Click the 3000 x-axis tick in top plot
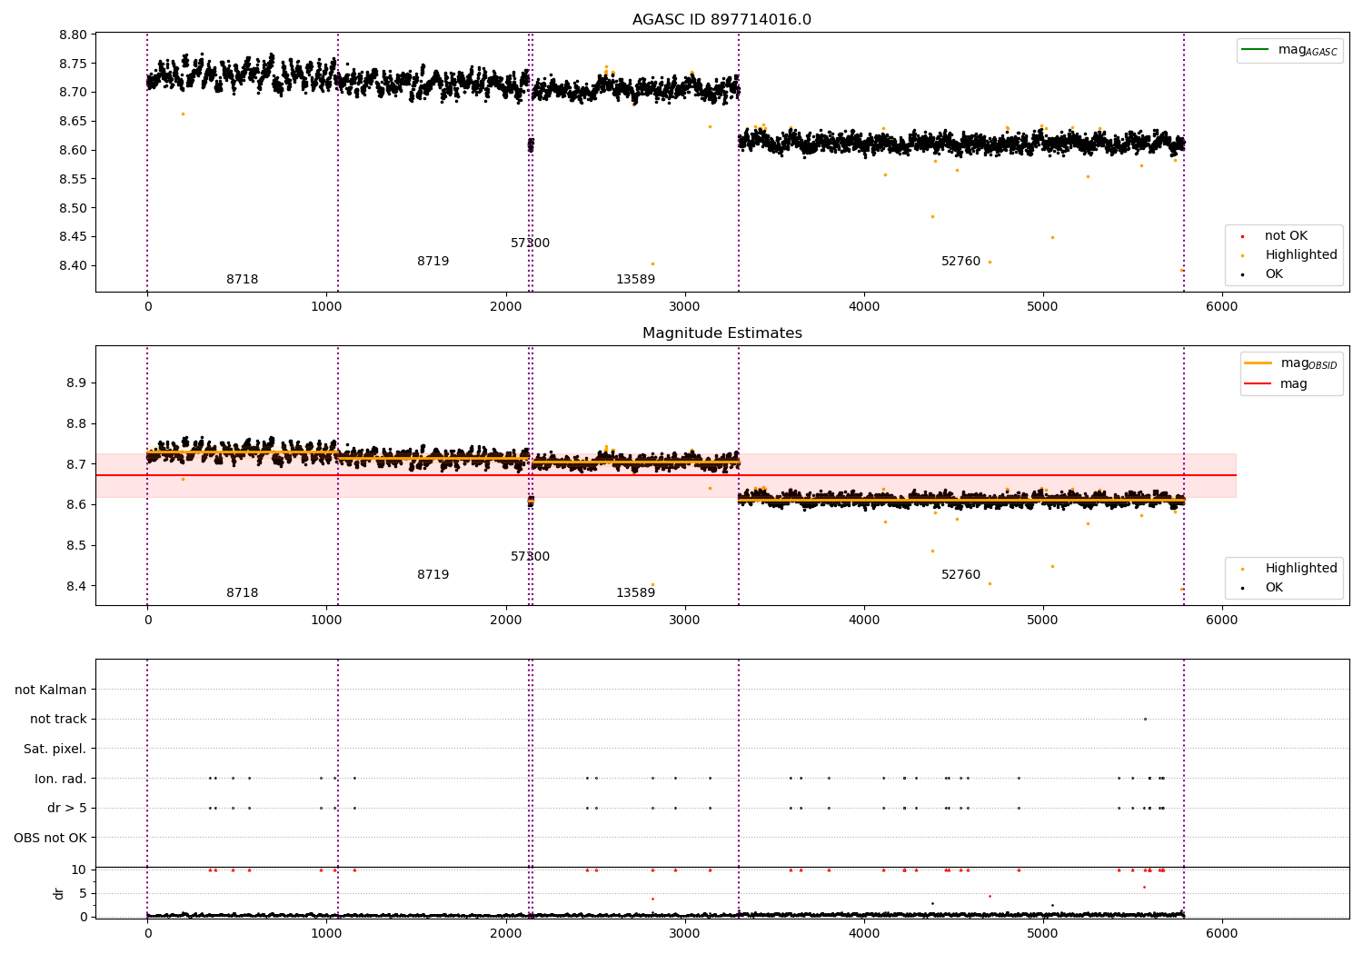Viewport: 1363px width, 954px height. coord(685,306)
